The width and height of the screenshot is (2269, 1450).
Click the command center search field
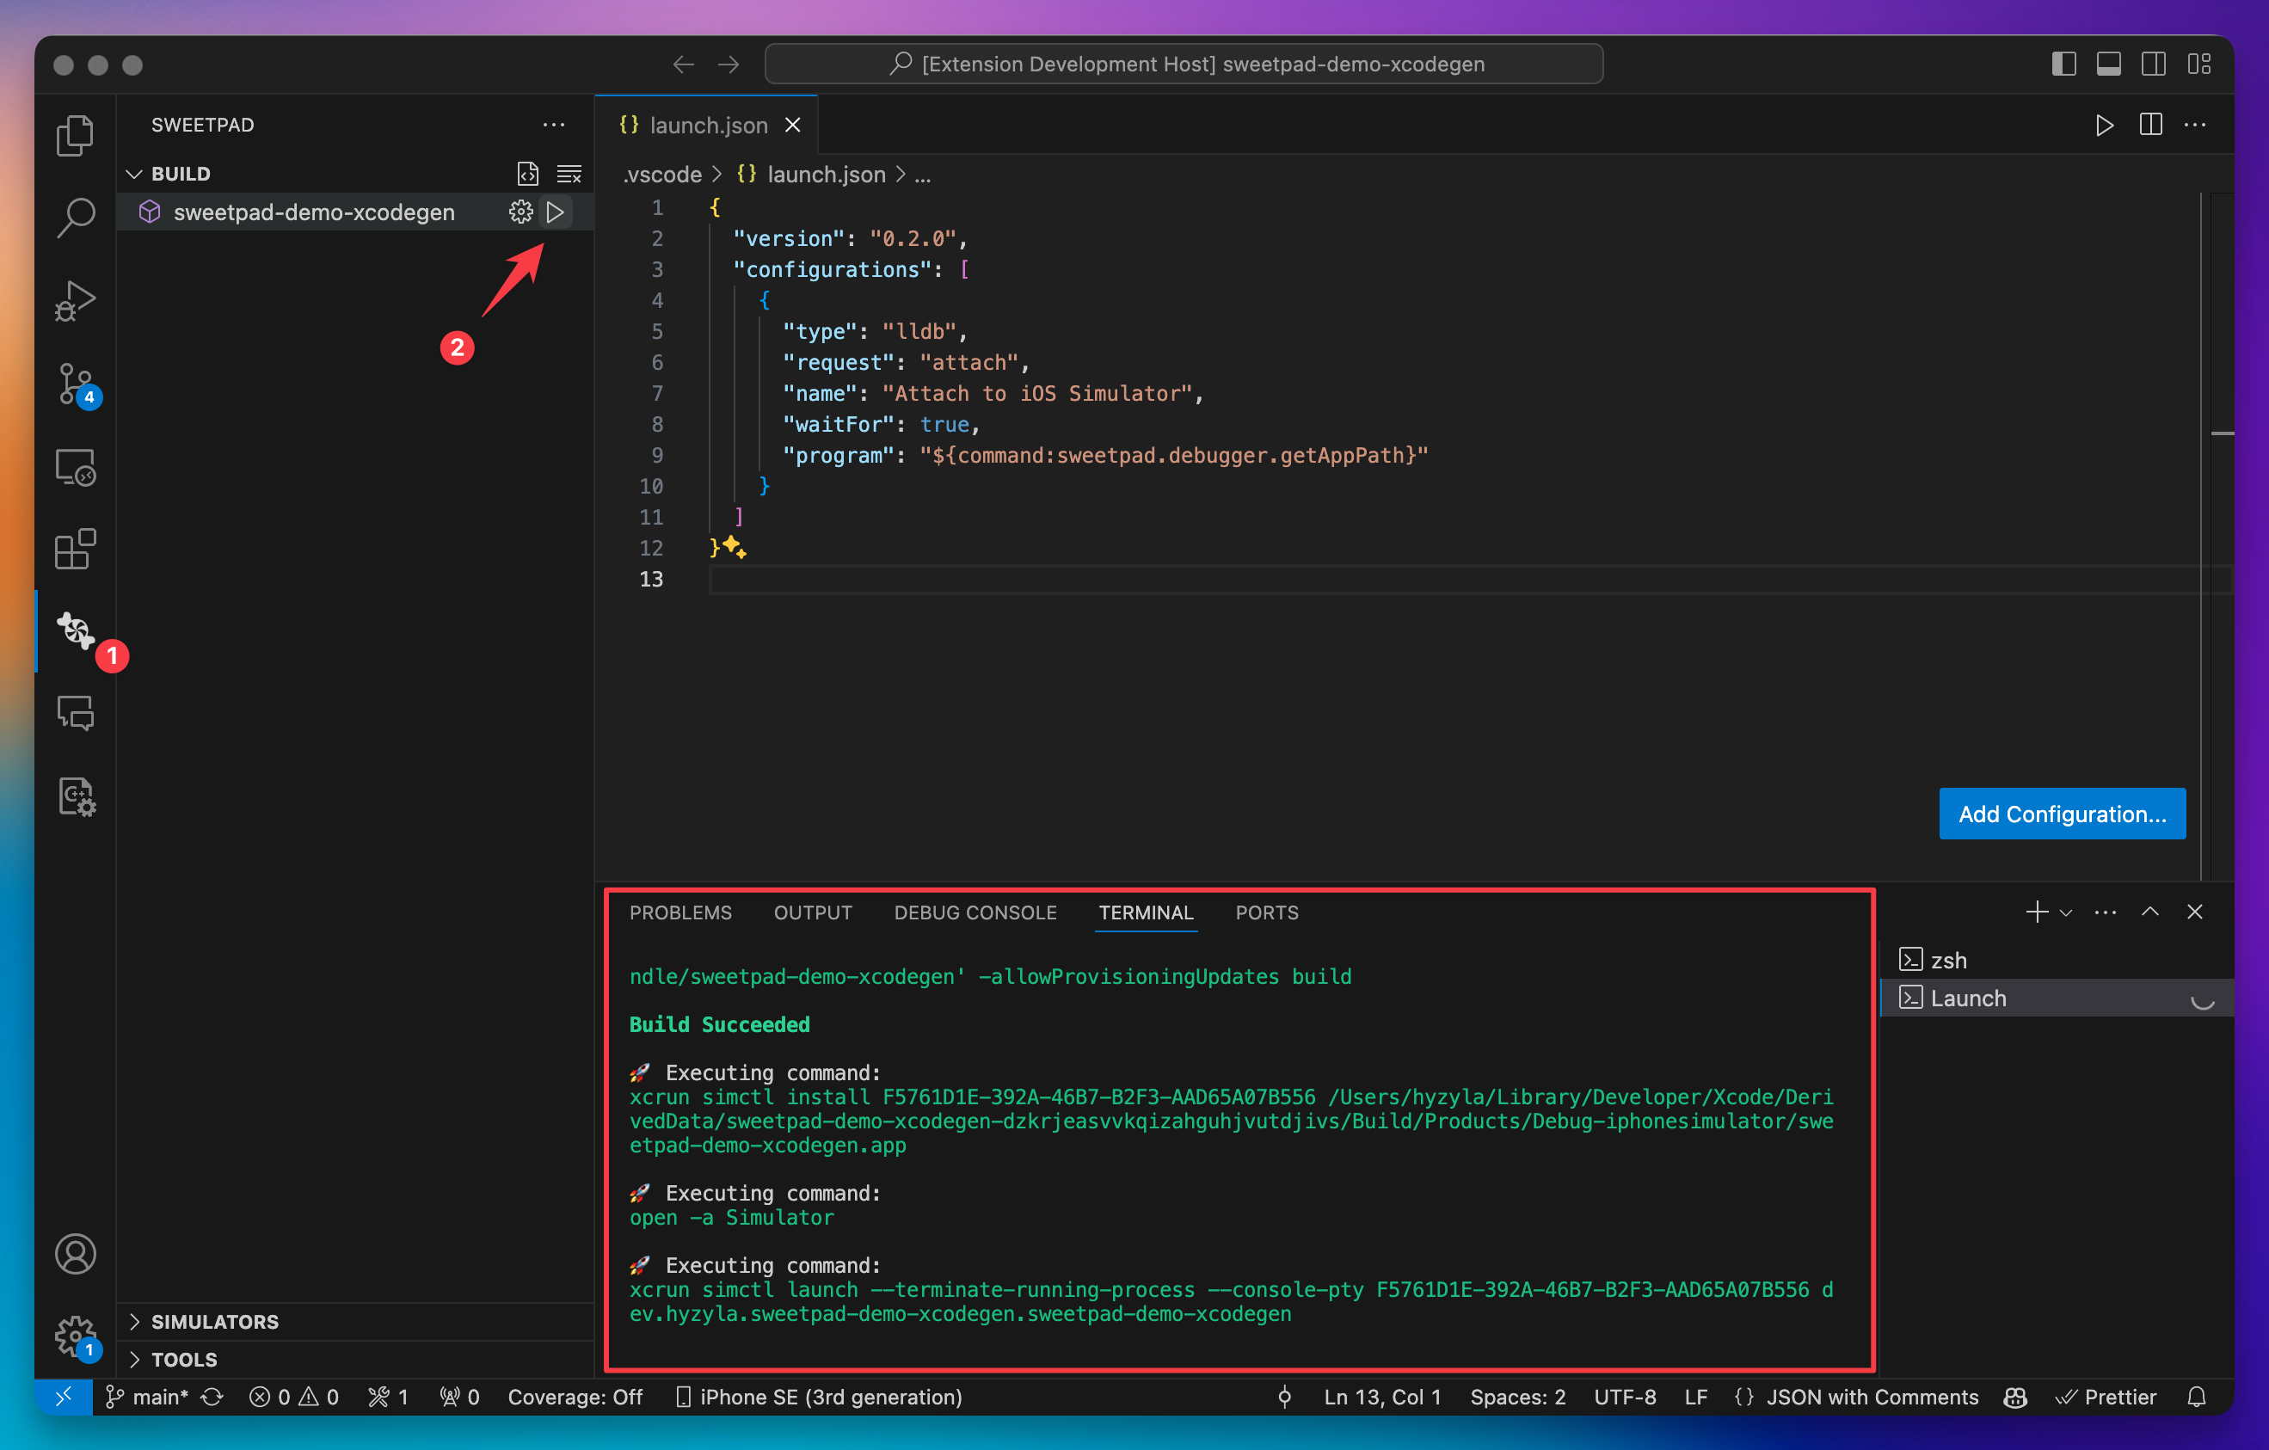tap(1184, 64)
